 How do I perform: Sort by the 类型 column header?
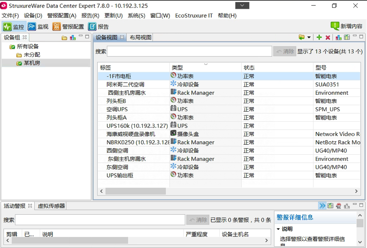pyautogui.click(x=205, y=68)
